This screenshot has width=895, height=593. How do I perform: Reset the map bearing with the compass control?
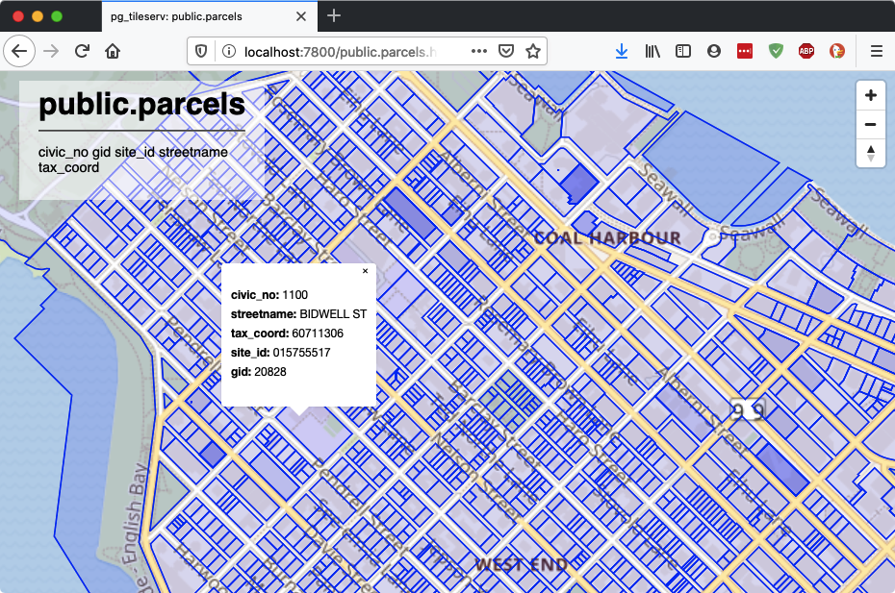tap(870, 153)
